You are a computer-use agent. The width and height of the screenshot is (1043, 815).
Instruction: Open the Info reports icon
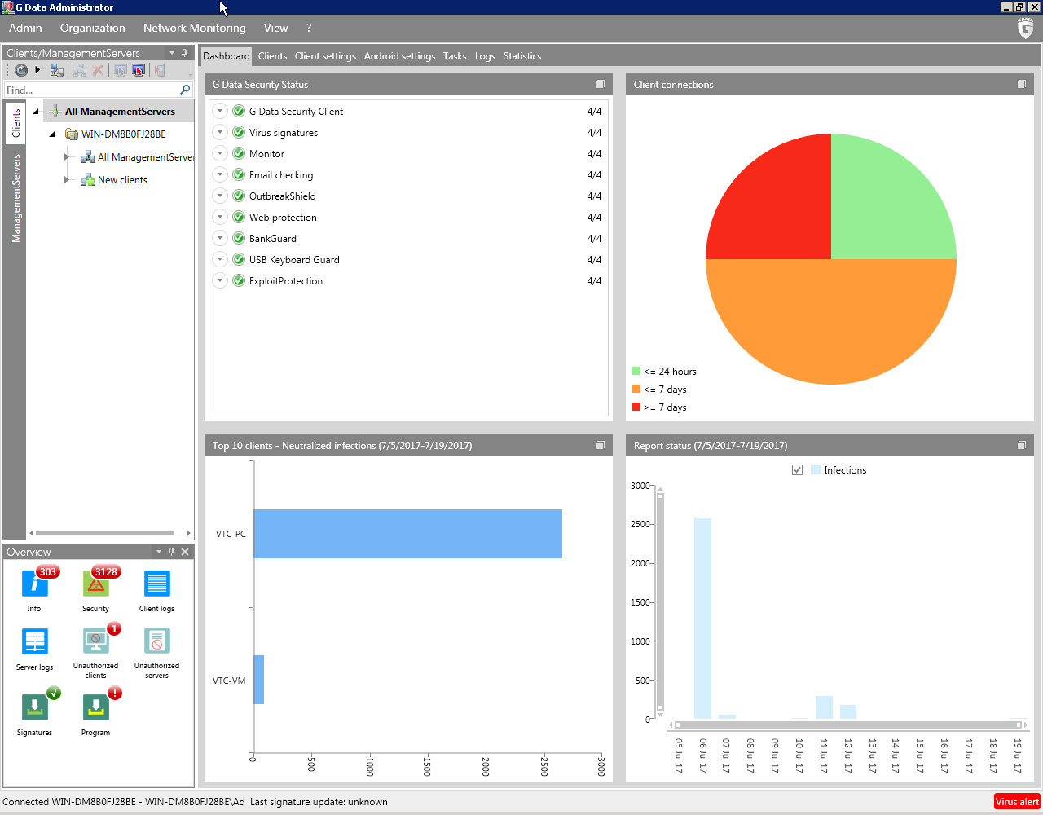coord(34,584)
